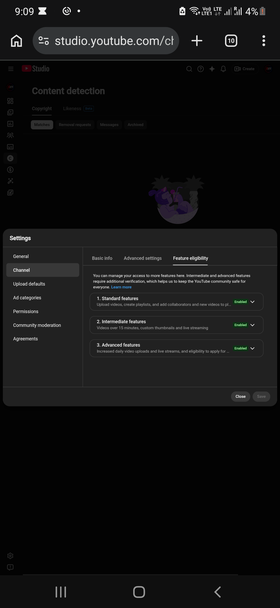Close the Settings dialog
The height and width of the screenshot is (608, 280).
(x=240, y=396)
